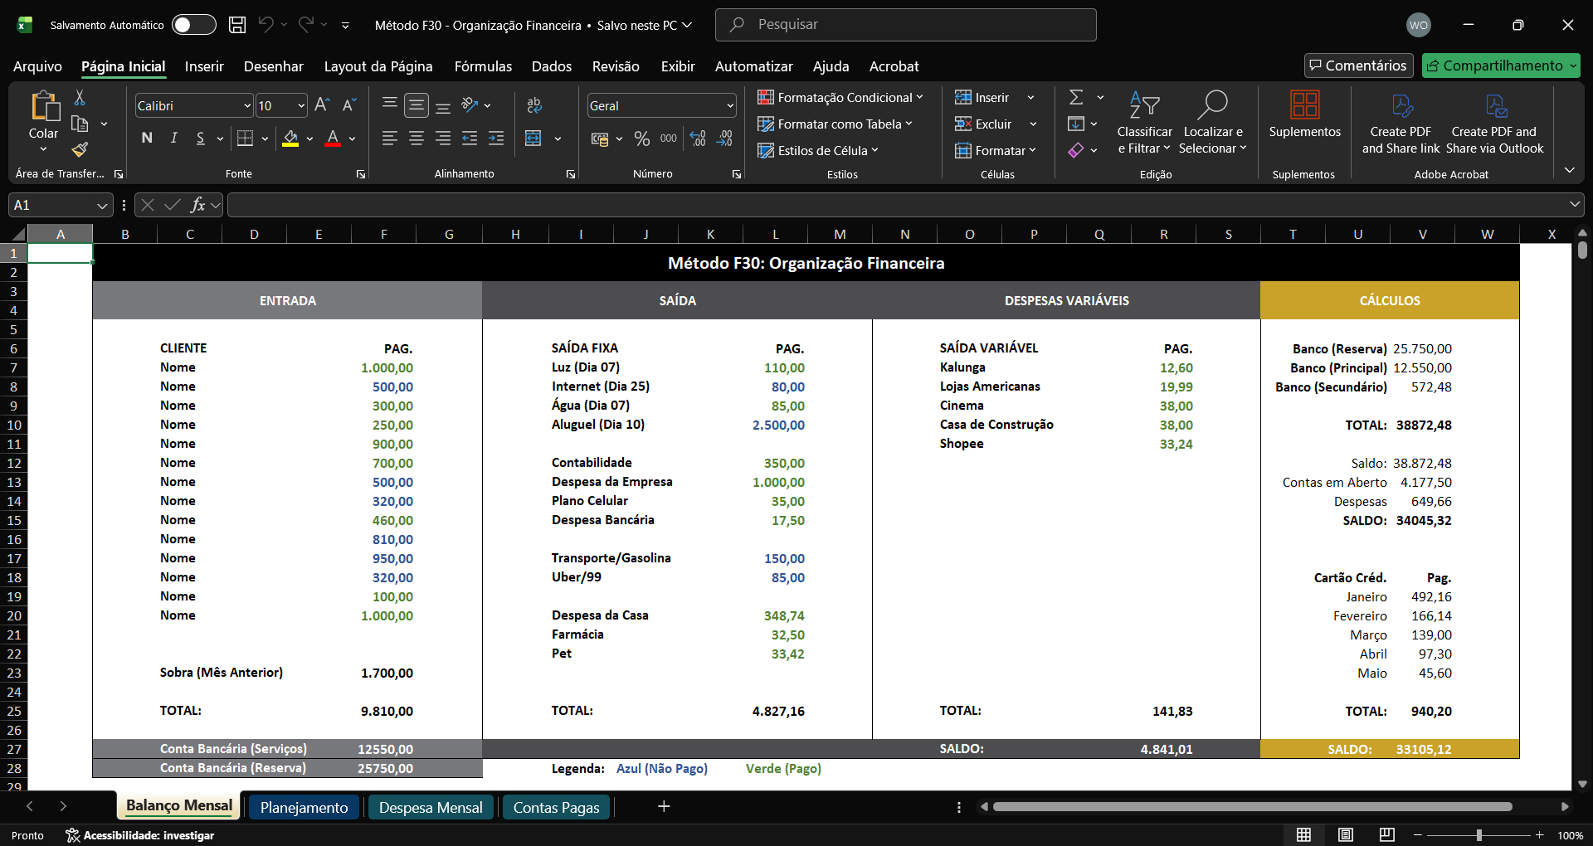Click the Cut scissors icon
1593x846 pixels.
point(80,98)
